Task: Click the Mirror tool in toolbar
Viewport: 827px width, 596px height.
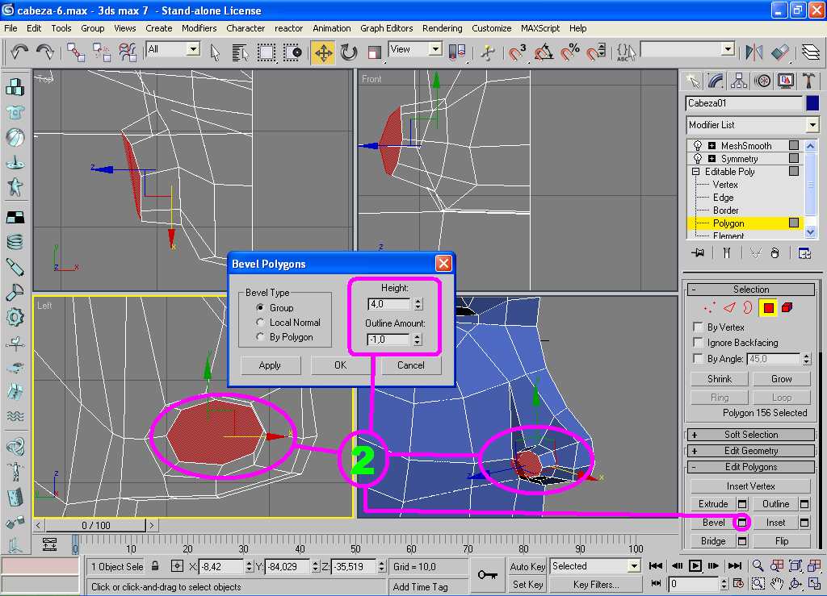Action: pos(754,52)
